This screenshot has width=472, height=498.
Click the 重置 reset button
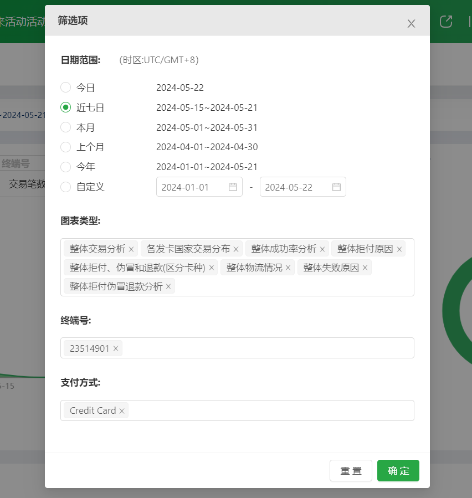tap(351, 471)
